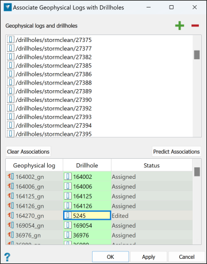Confirm the dialog with OK

coord(110,257)
